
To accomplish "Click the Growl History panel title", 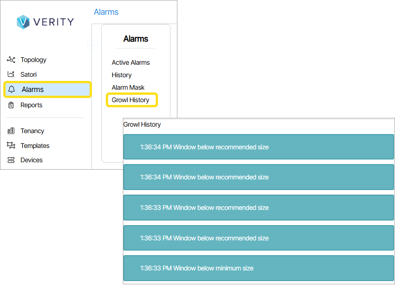I will pos(142,125).
